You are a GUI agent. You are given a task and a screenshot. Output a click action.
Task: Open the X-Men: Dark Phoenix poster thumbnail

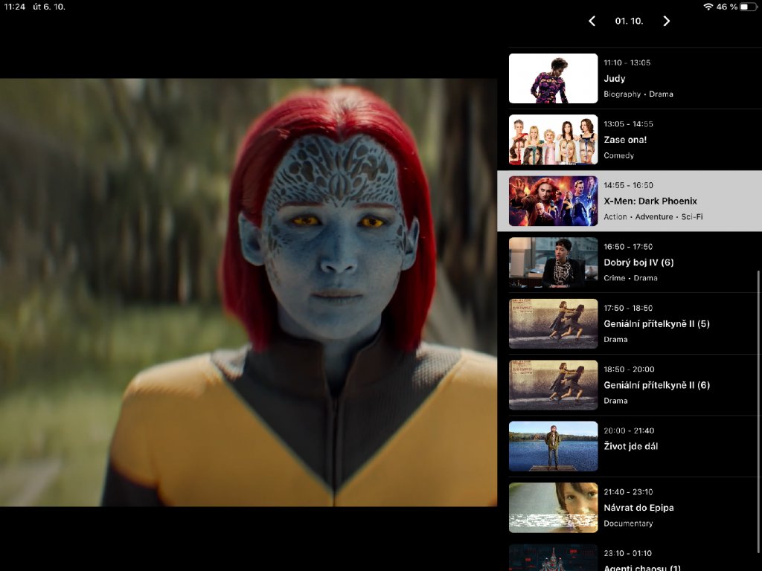[x=553, y=201]
